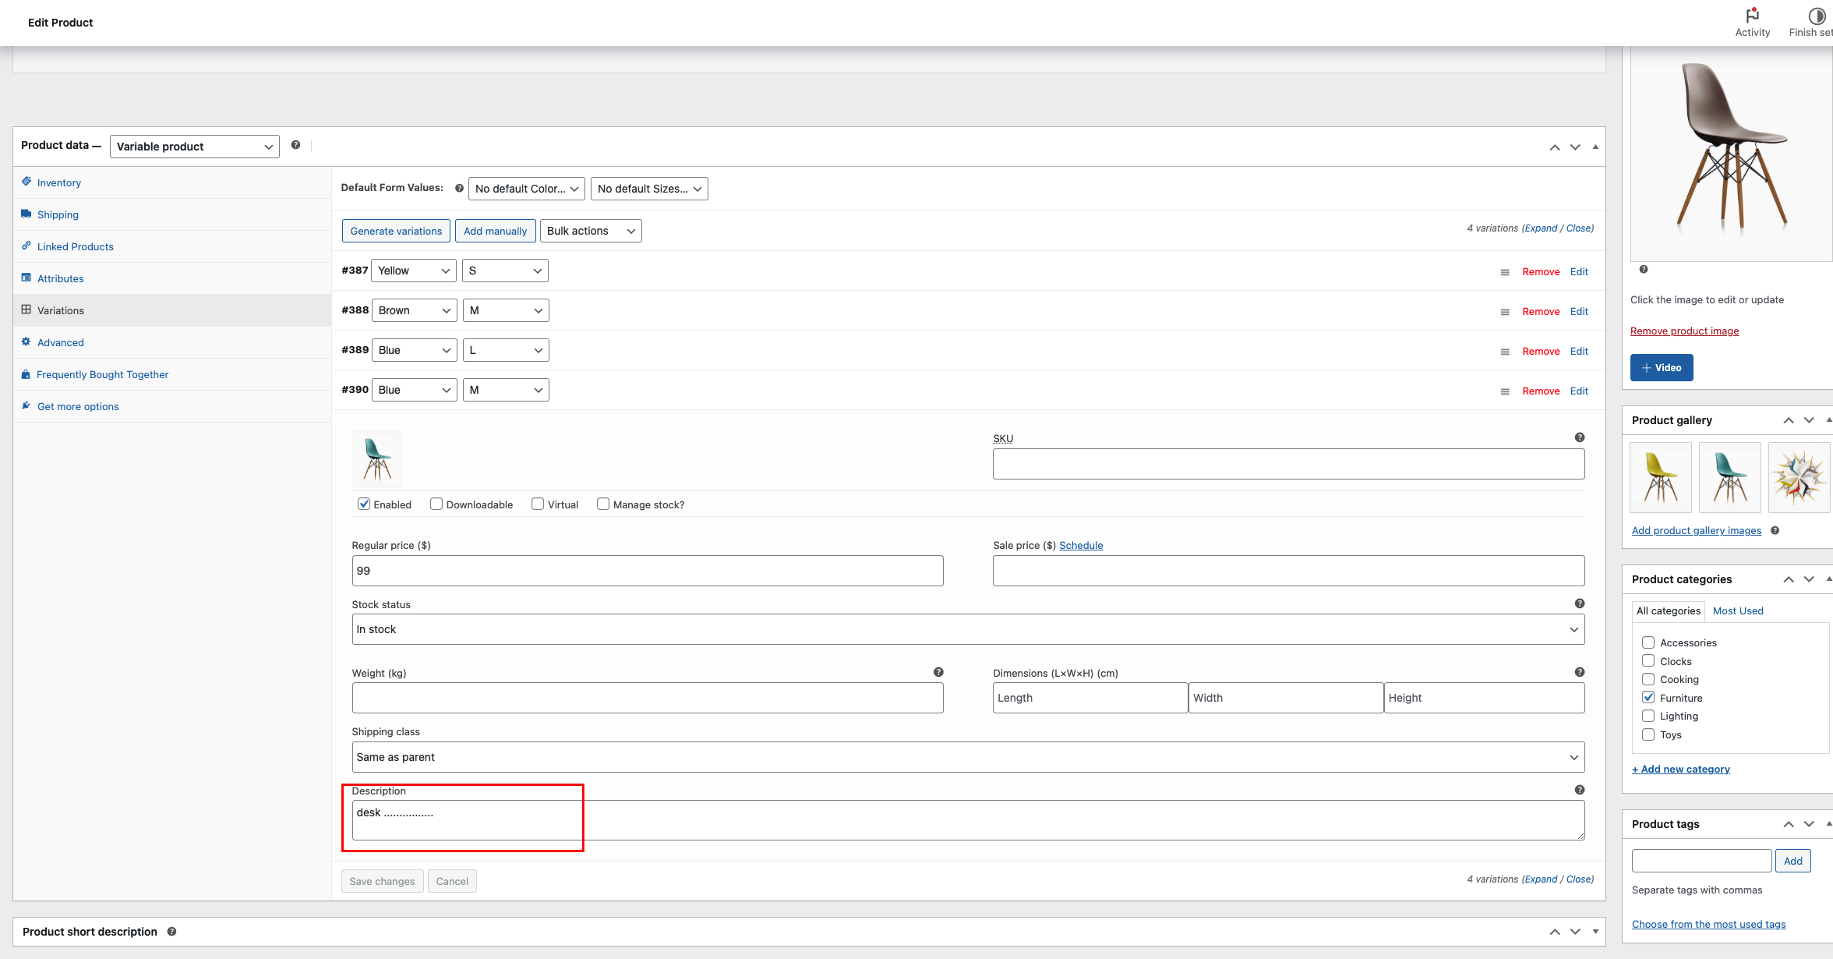Open the No default Sizes dropdown
This screenshot has height=959, width=1833.
(x=649, y=189)
